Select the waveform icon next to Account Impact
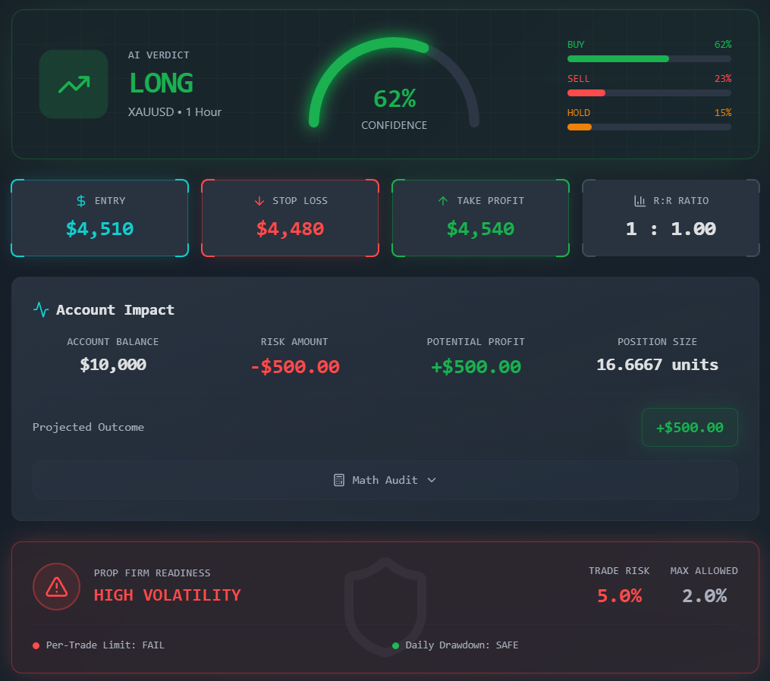This screenshot has width=770, height=681. 40,309
